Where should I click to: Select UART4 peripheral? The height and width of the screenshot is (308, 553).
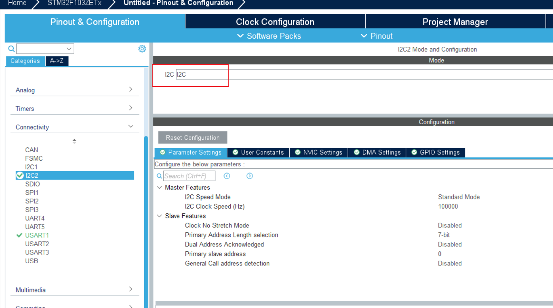pyautogui.click(x=35, y=218)
